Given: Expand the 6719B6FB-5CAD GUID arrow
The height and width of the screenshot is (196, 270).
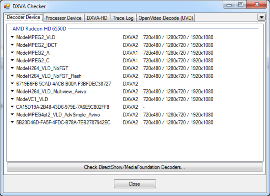Looking at the screenshot, I should 12,83.
